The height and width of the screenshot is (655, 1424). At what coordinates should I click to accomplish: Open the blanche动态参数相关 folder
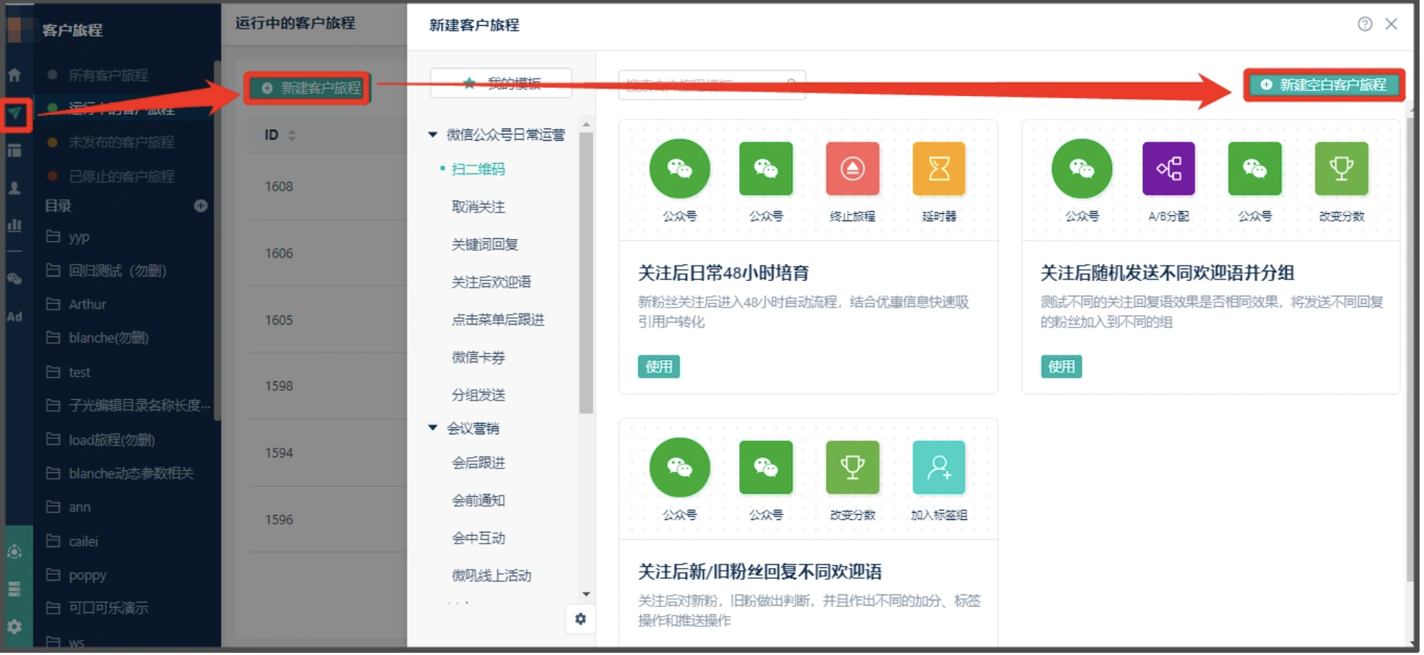[x=132, y=474]
